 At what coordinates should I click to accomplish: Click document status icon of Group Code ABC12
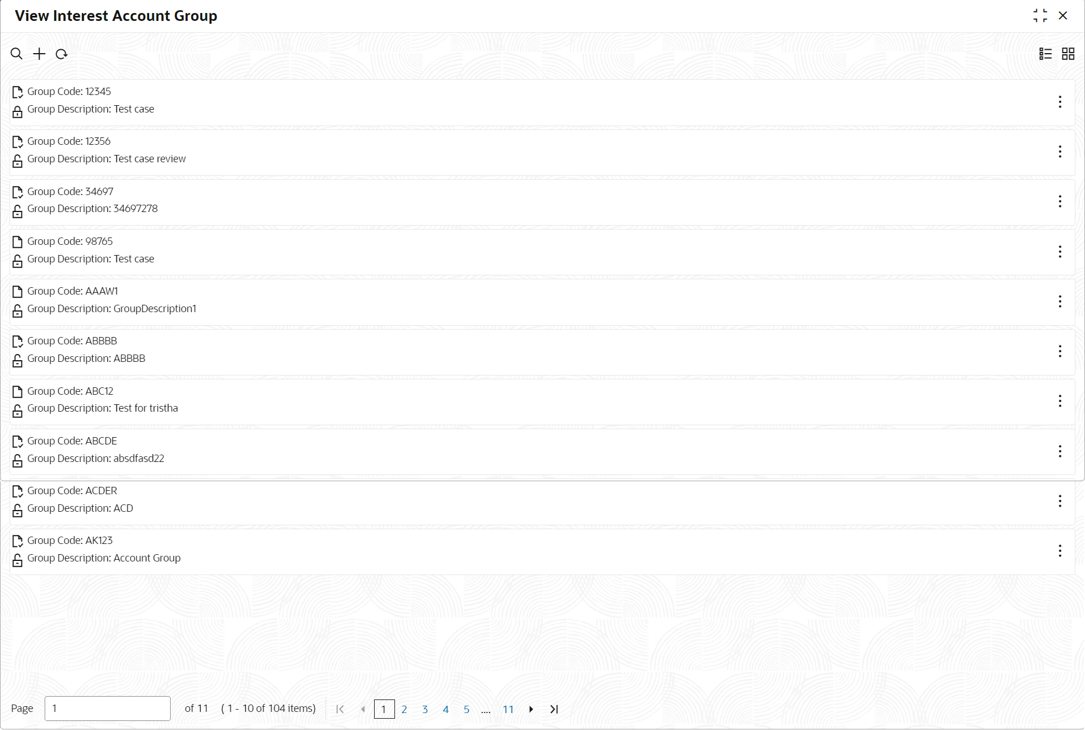(x=18, y=391)
